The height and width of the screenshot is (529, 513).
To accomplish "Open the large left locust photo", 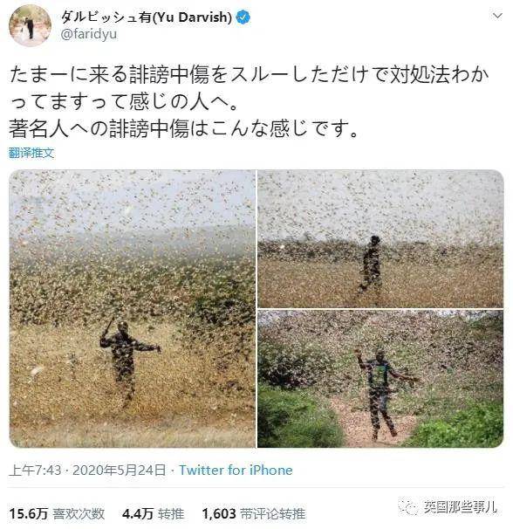I will [133, 309].
